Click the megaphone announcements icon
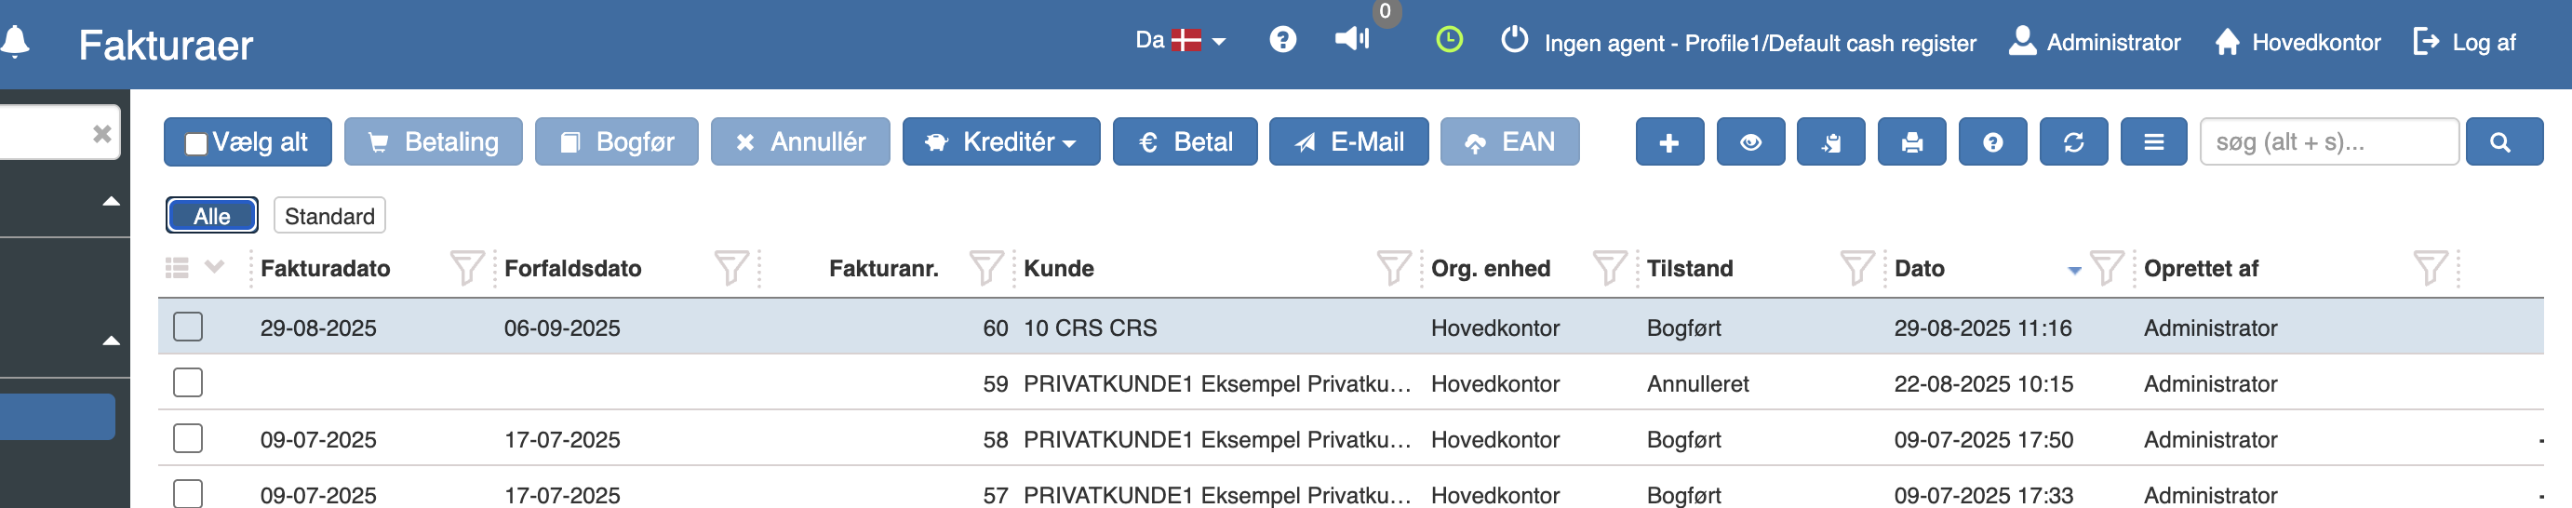The image size is (2572, 508). (x=1352, y=40)
